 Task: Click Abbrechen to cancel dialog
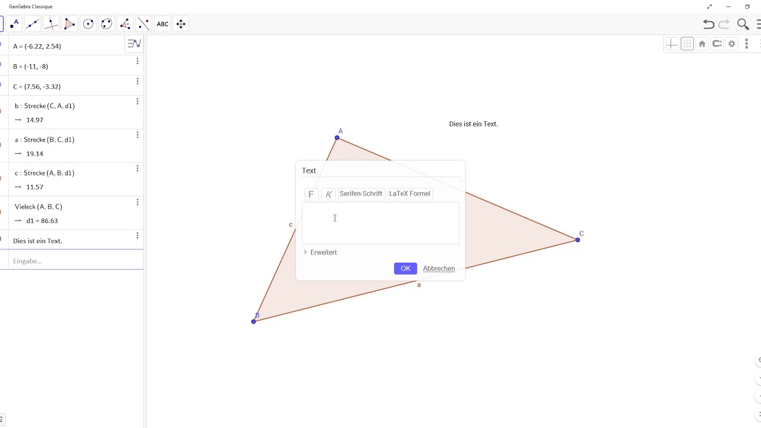tap(439, 269)
